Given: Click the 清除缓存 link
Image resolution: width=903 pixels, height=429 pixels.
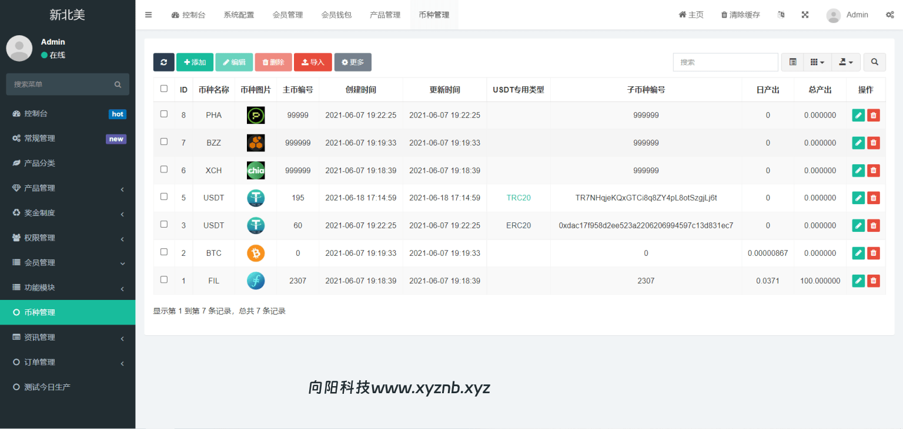Looking at the screenshot, I should pyautogui.click(x=741, y=15).
